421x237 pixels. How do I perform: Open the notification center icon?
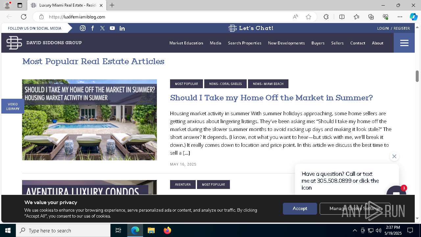tap(410, 230)
